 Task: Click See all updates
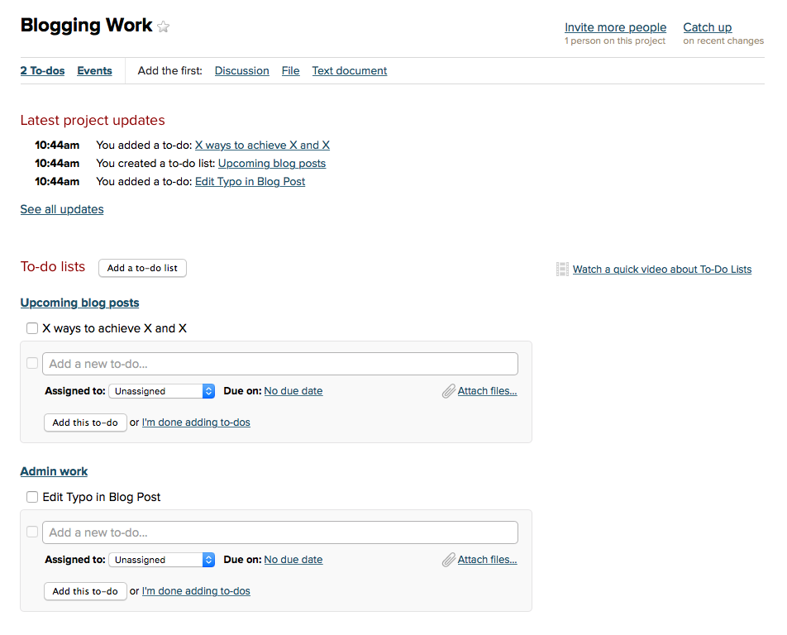[62, 209]
